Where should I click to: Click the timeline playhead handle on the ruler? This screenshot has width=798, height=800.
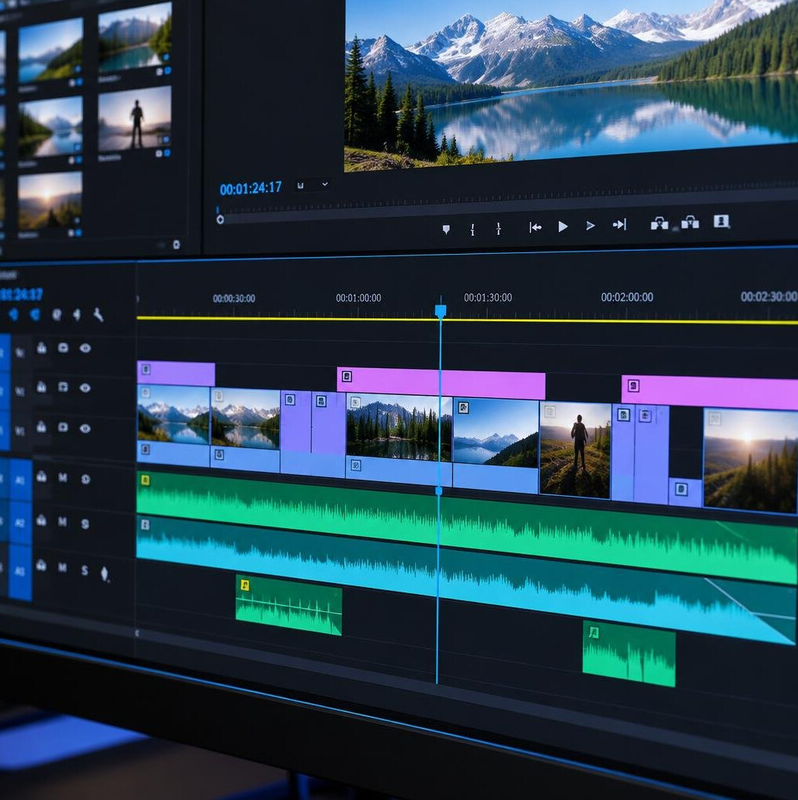pos(441,311)
